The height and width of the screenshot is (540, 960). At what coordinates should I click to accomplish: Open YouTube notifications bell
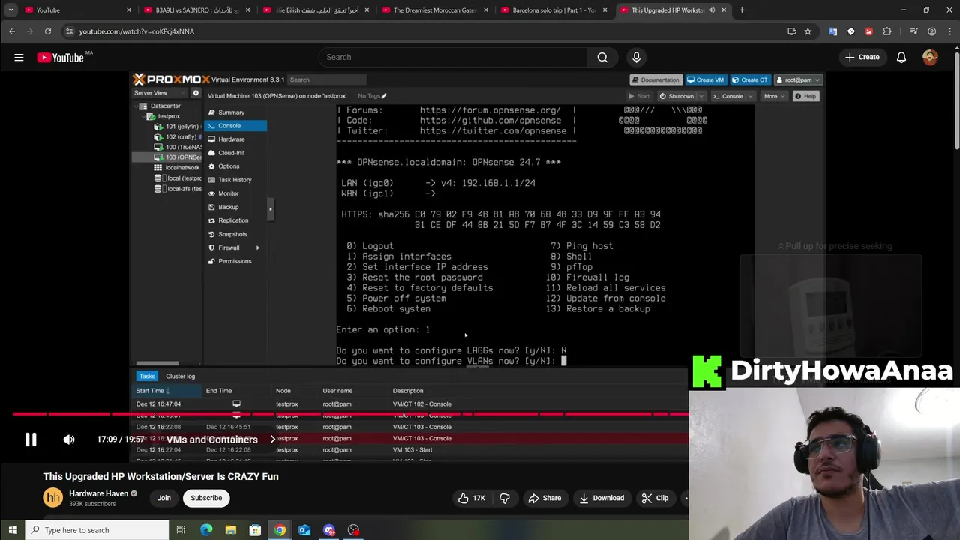pyautogui.click(x=901, y=57)
